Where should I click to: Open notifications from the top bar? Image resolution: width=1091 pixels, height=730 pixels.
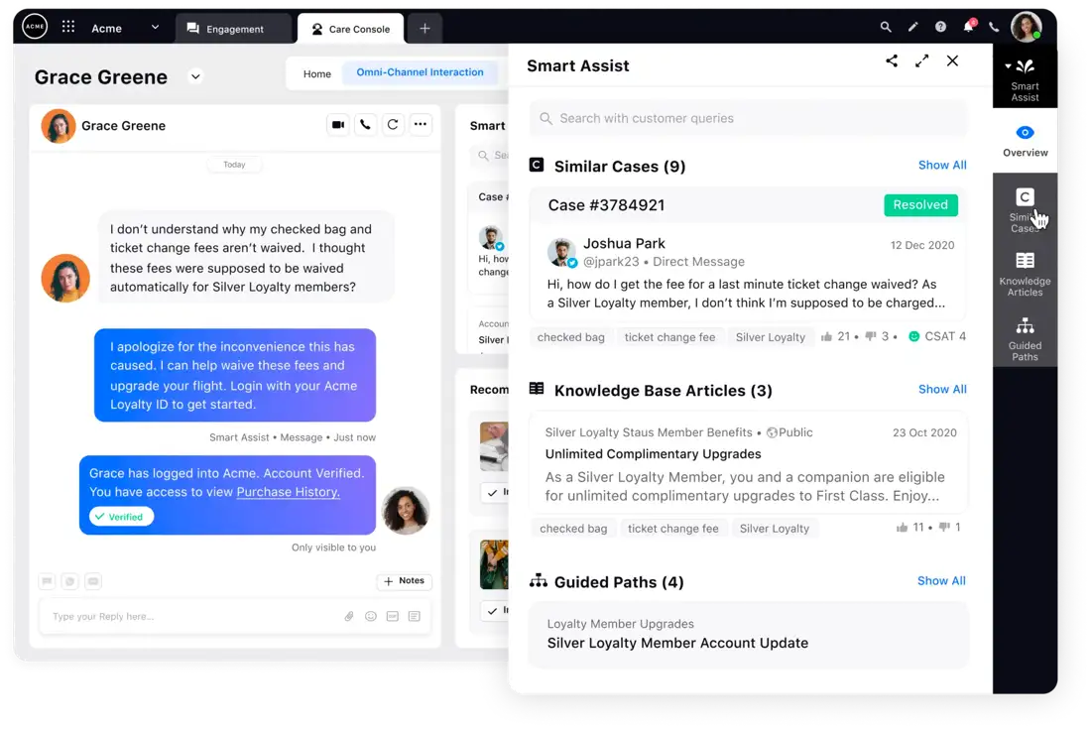pos(967,28)
